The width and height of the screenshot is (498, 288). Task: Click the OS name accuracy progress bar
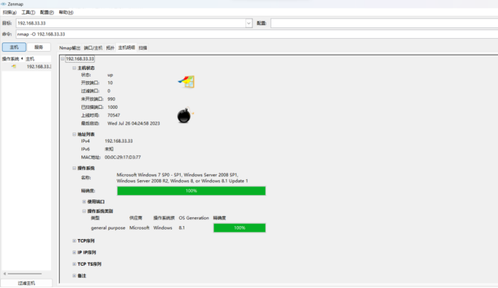click(x=191, y=191)
